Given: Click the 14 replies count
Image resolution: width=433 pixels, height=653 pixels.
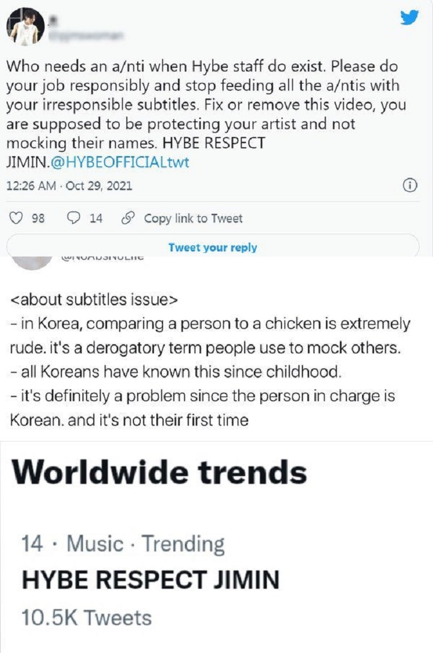Looking at the screenshot, I should point(96,219).
